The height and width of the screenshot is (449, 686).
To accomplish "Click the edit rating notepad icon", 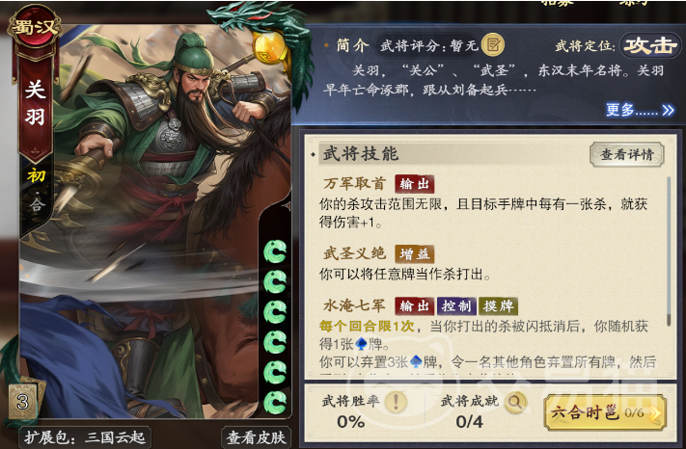I will tap(493, 45).
